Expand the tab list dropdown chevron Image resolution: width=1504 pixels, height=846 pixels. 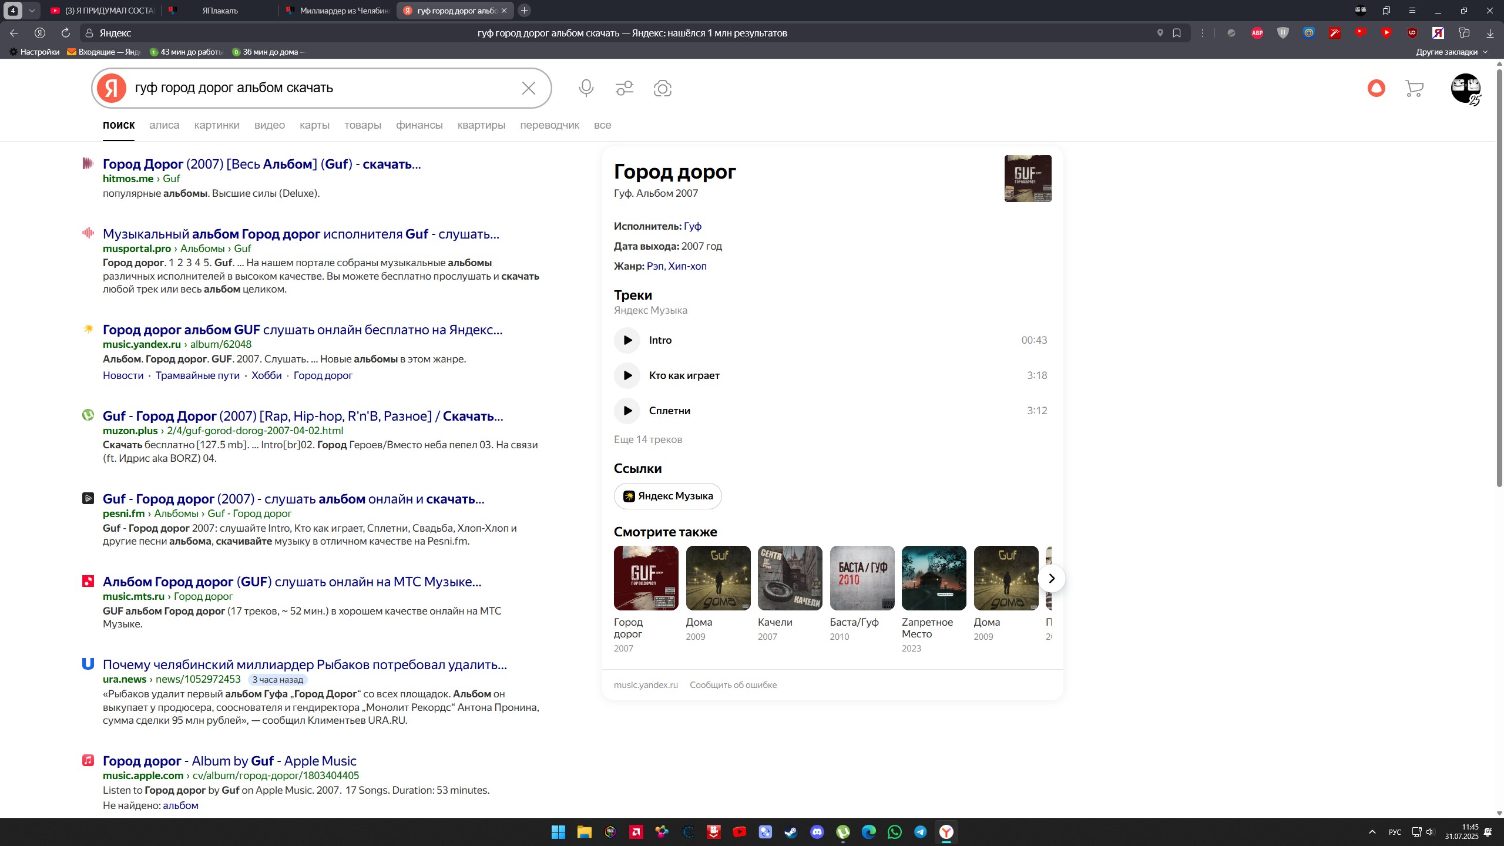point(32,11)
